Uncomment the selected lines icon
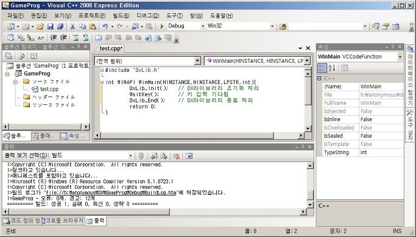This screenshot has height=237, width=416. (x=86, y=38)
